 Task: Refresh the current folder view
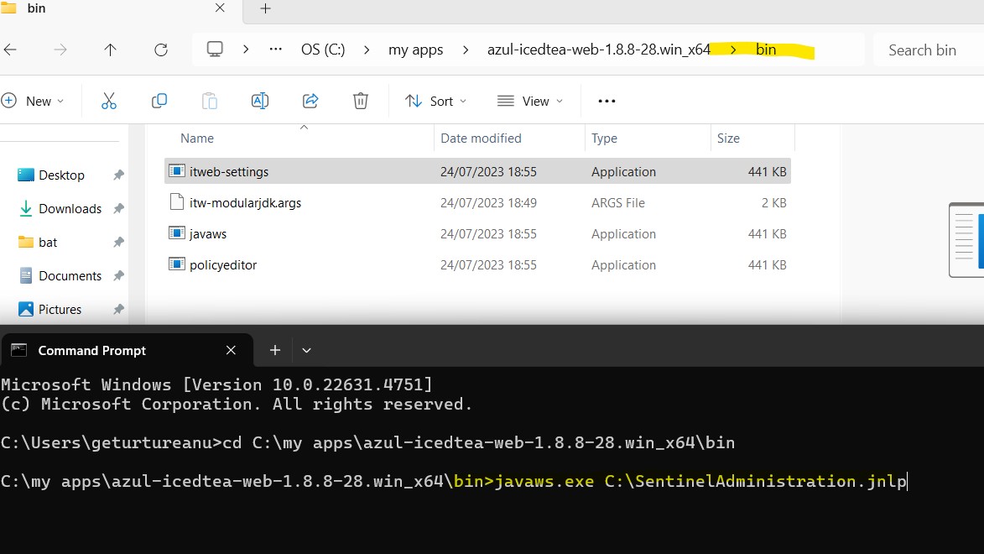point(161,50)
